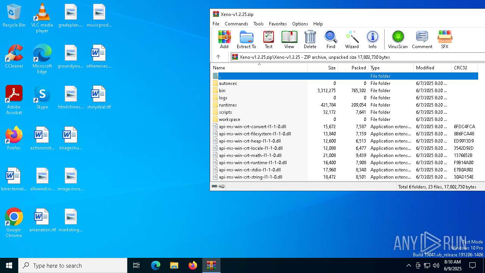485x273 pixels.
Task: Sort by Modified column header
Action: click(x=433, y=68)
